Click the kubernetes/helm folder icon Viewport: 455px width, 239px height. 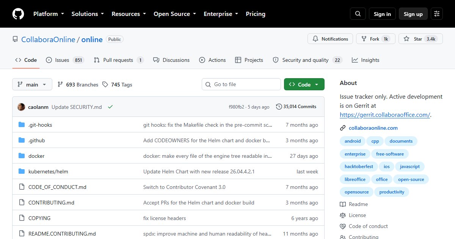tap(22, 171)
